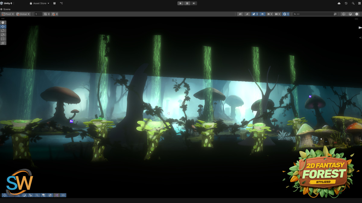Switch to the Scene tab

[x=7, y=9]
